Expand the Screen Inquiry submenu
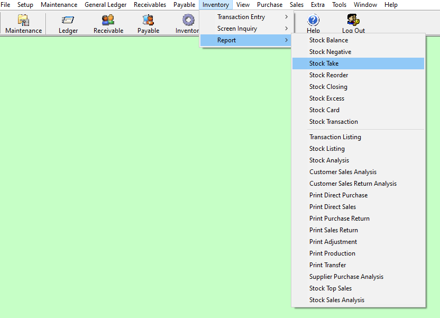Image resolution: width=440 pixels, height=318 pixels. click(246, 29)
